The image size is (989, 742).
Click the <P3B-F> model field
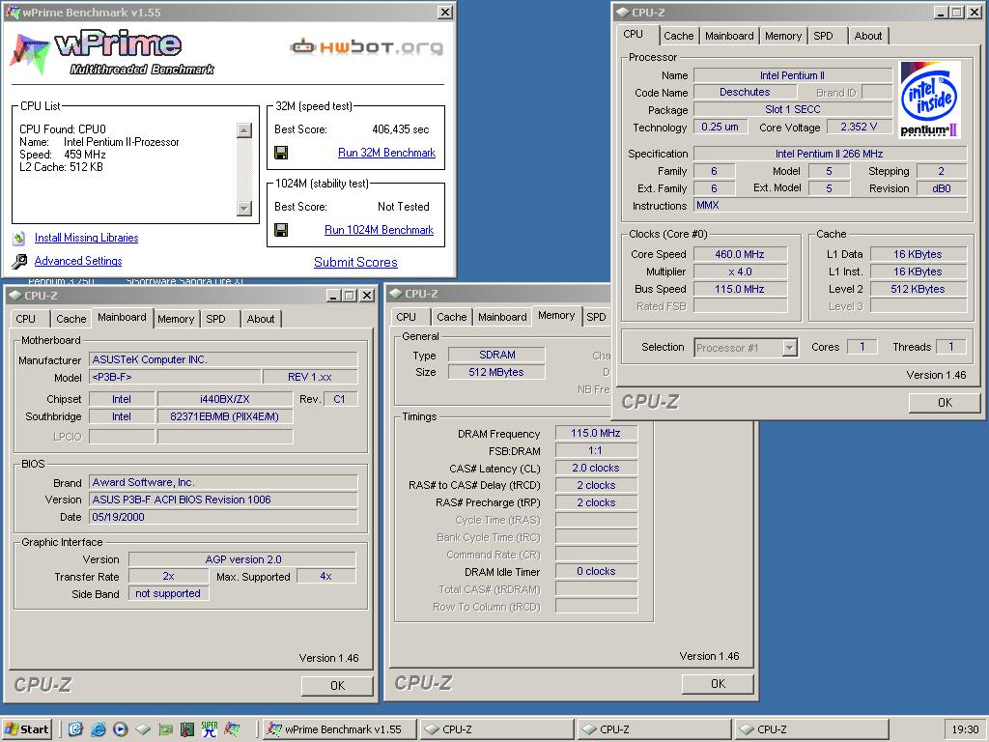[x=175, y=377]
